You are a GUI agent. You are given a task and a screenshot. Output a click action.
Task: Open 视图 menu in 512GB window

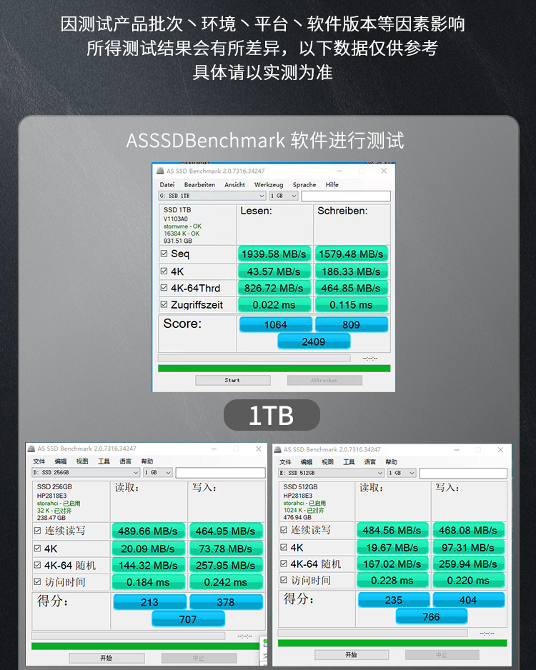coord(328,462)
